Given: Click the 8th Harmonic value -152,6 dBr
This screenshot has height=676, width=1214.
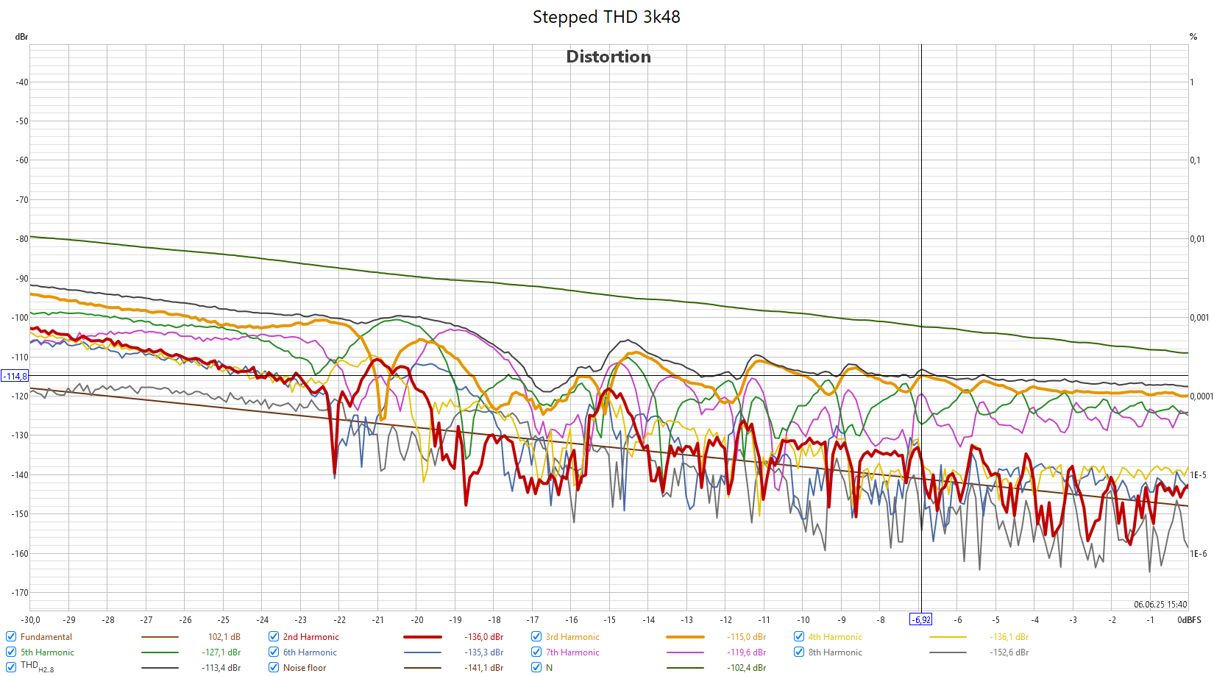Looking at the screenshot, I should tap(1009, 652).
